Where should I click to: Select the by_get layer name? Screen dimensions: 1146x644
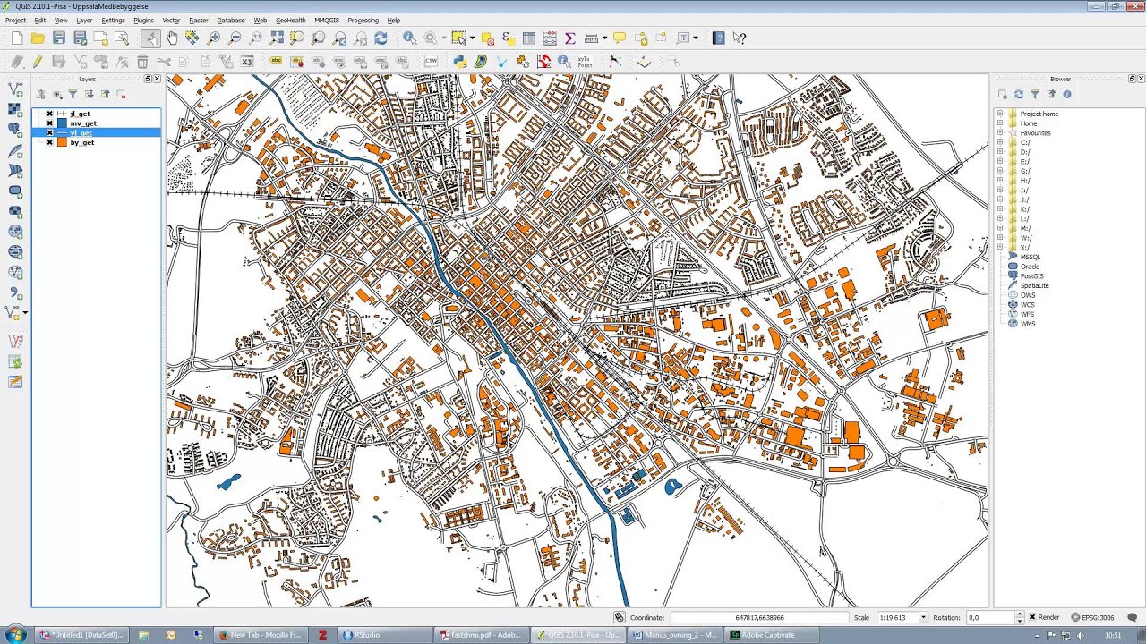(81, 142)
